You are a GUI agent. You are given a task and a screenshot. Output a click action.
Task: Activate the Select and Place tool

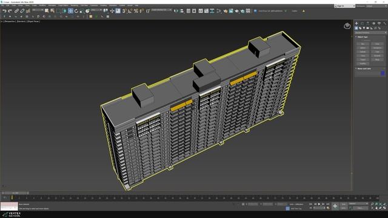click(x=87, y=11)
